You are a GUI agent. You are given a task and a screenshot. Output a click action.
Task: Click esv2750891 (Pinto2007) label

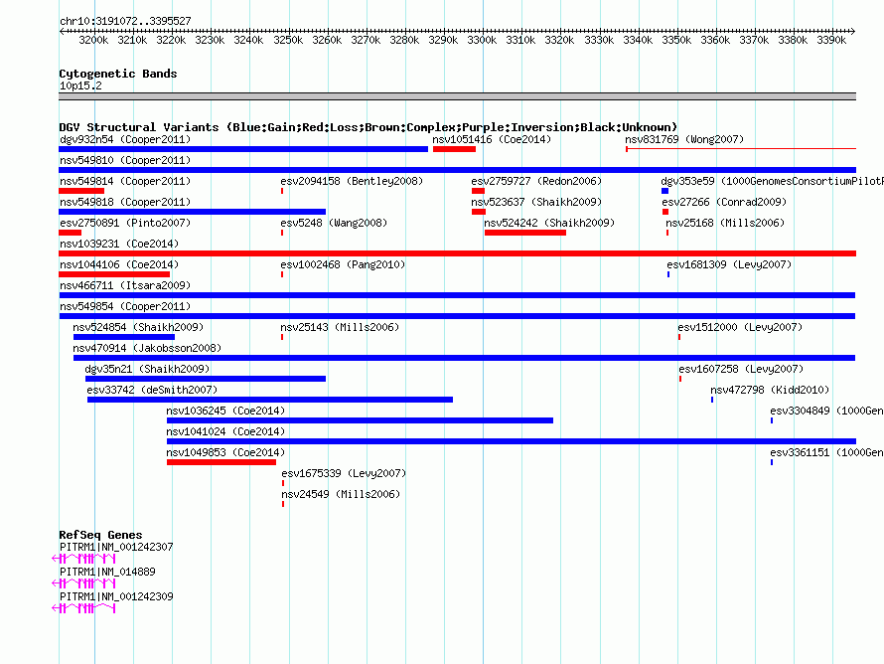pos(125,223)
